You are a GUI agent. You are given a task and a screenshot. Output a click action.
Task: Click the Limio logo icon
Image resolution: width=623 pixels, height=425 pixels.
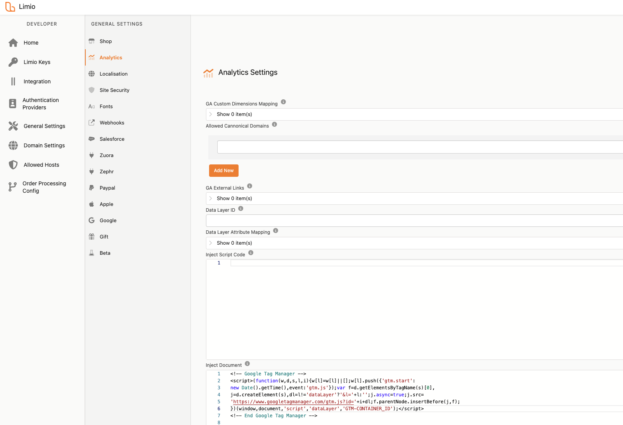point(10,7)
